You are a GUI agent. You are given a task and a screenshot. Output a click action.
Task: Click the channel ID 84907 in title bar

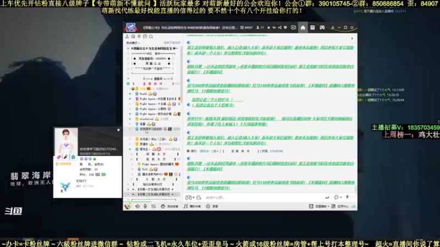coord(246,27)
